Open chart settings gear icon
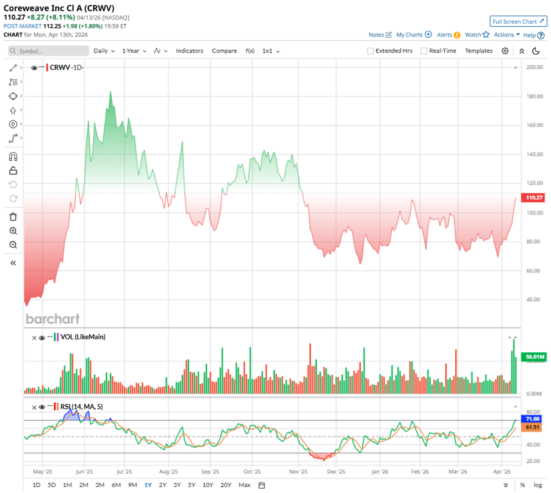 [505, 51]
